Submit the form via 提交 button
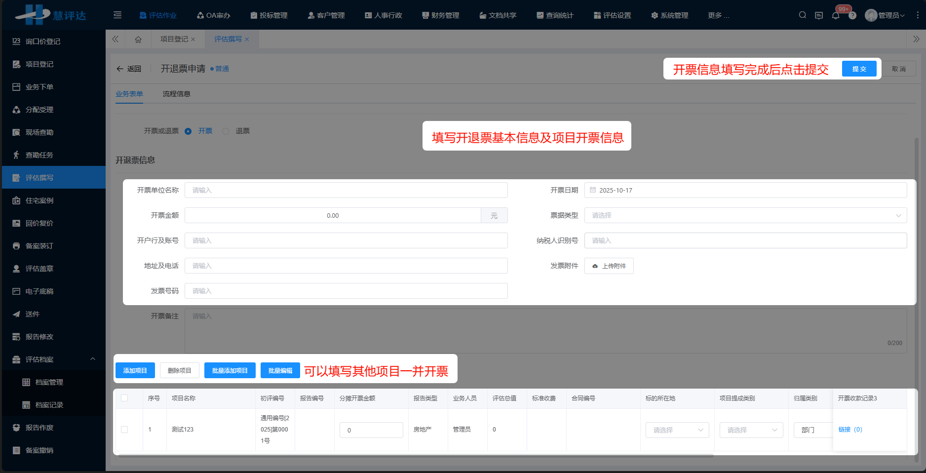The width and height of the screenshot is (926, 473). [859, 69]
